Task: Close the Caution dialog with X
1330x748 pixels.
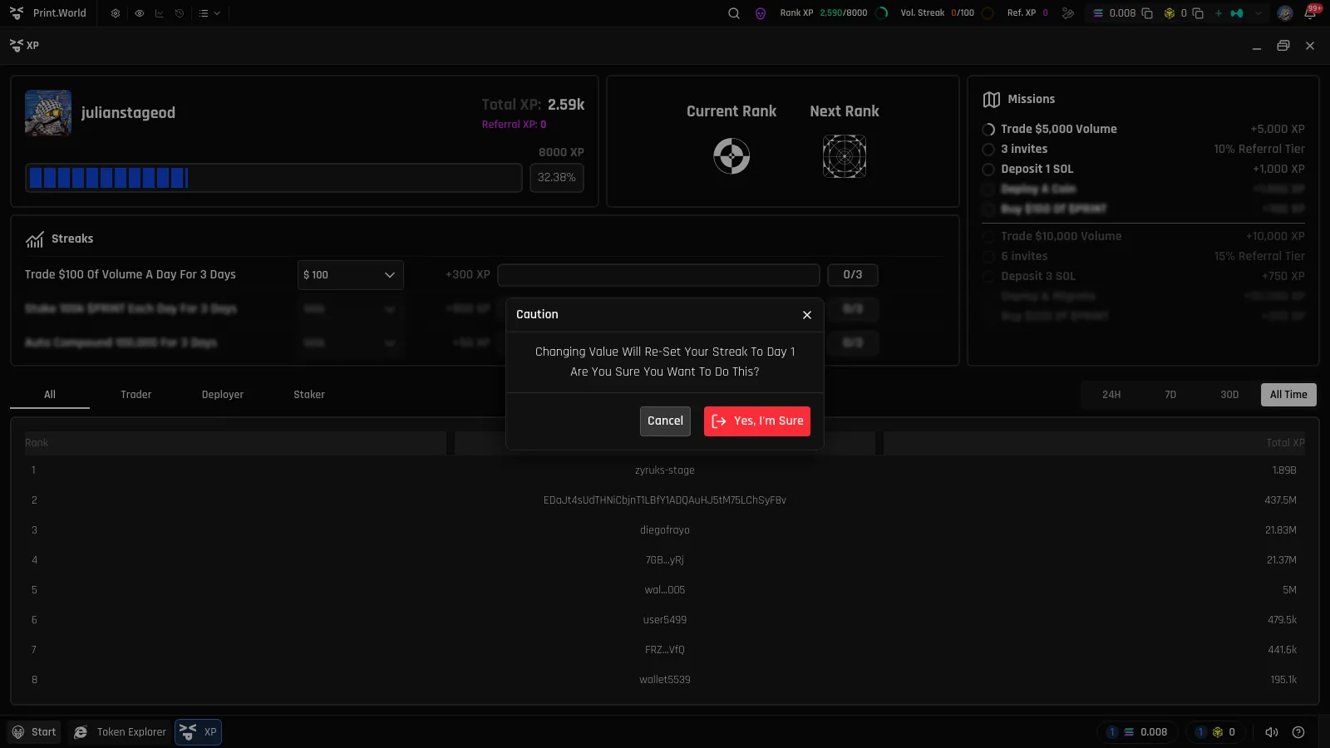Action: pyautogui.click(x=806, y=315)
